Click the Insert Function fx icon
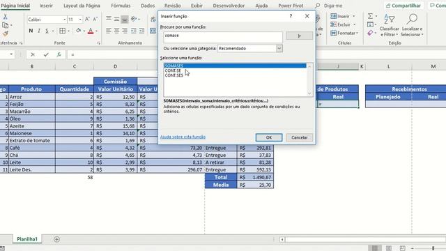 pos(59,54)
